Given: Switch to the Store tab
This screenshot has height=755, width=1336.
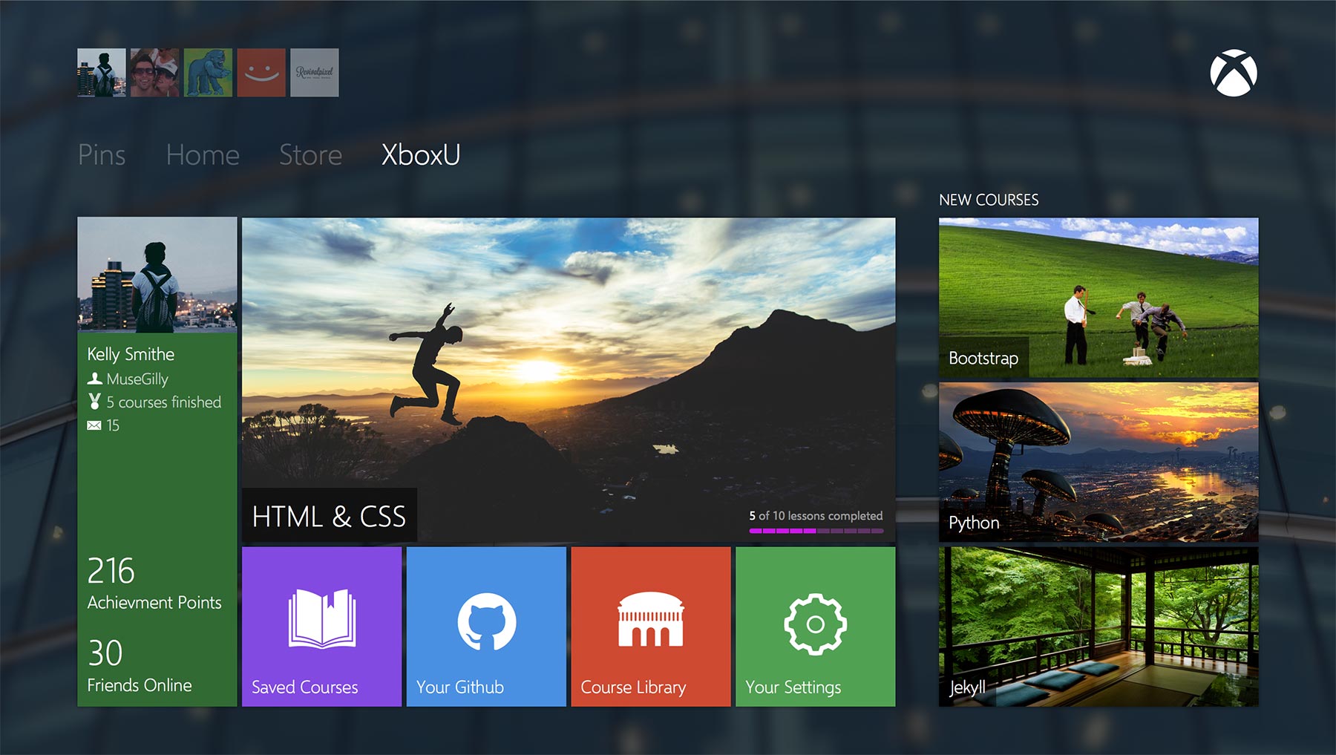Looking at the screenshot, I should click(x=310, y=155).
